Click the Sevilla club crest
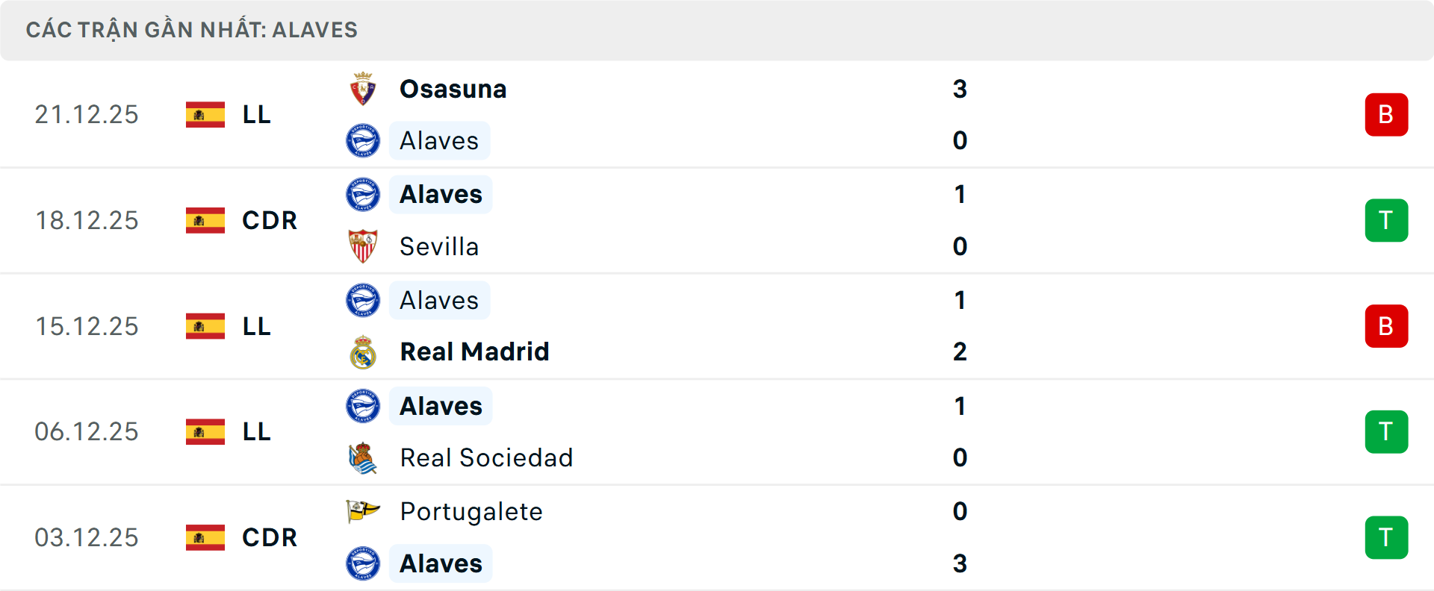 pyautogui.click(x=363, y=246)
